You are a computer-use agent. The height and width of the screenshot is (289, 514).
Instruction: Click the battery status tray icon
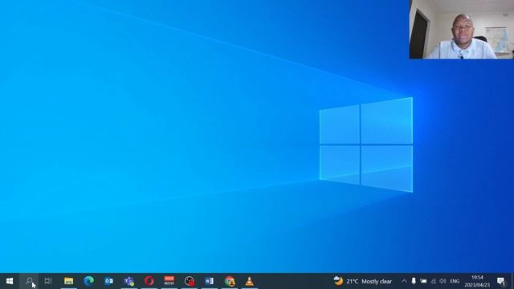[x=423, y=281]
